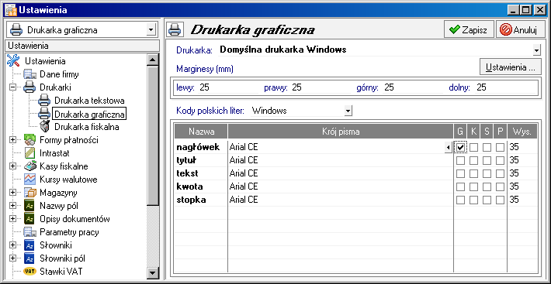The image size is (551, 284).
Task: Check G checkbox for tytuł row
Action: (x=460, y=160)
